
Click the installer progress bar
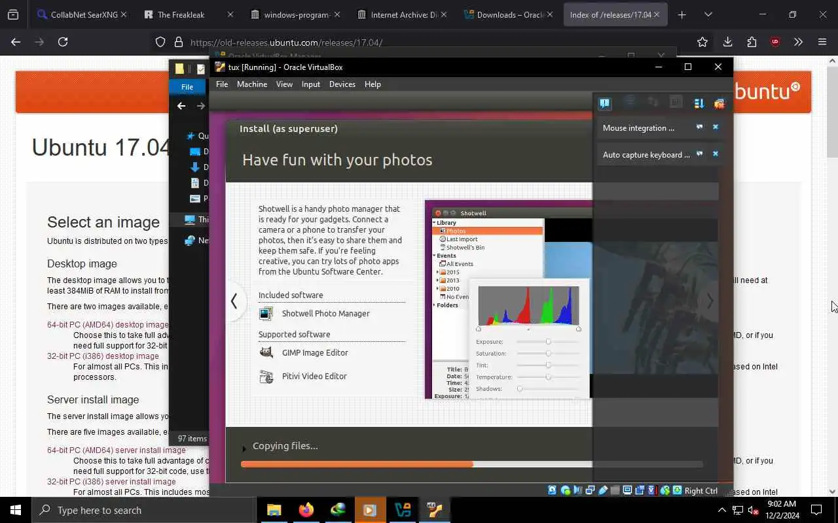[471, 464]
